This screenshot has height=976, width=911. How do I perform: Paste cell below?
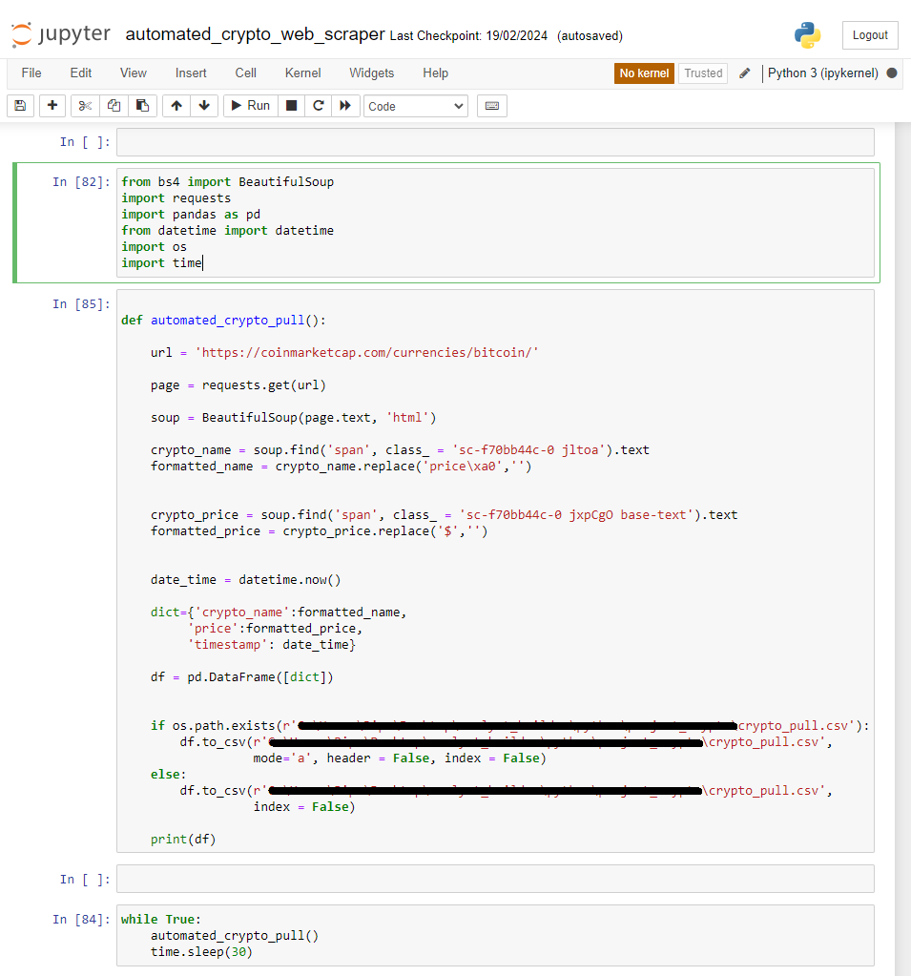(x=142, y=106)
